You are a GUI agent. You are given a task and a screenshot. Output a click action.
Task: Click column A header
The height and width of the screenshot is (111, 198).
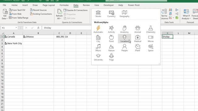pyautogui.click(x=14, y=33)
